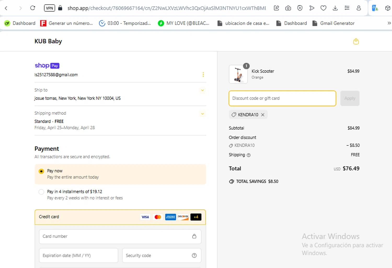
Task: Click the Shop Pay logo
Action: (47, 66)
